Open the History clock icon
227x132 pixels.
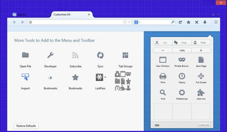point(182,76)
